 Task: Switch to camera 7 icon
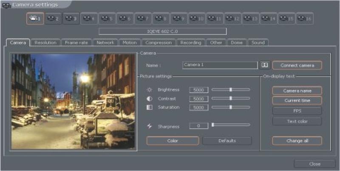pyautogui.click(x=143, y=19)
